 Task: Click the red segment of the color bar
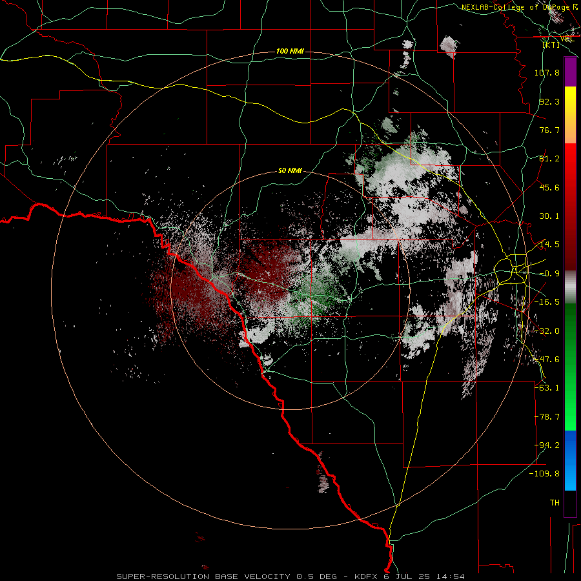tap(570, 207)
